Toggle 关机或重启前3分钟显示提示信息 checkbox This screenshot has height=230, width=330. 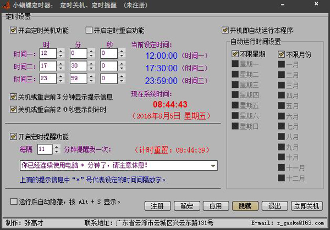pyautogui.click(x=13, y=97)
